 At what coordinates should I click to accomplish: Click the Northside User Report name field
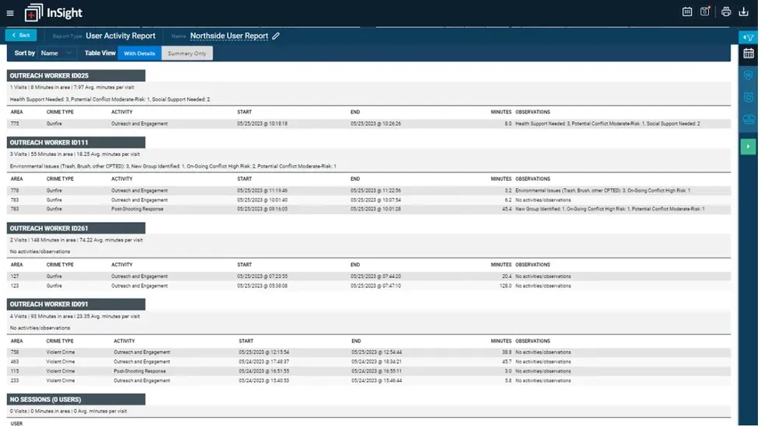point(229,36)
